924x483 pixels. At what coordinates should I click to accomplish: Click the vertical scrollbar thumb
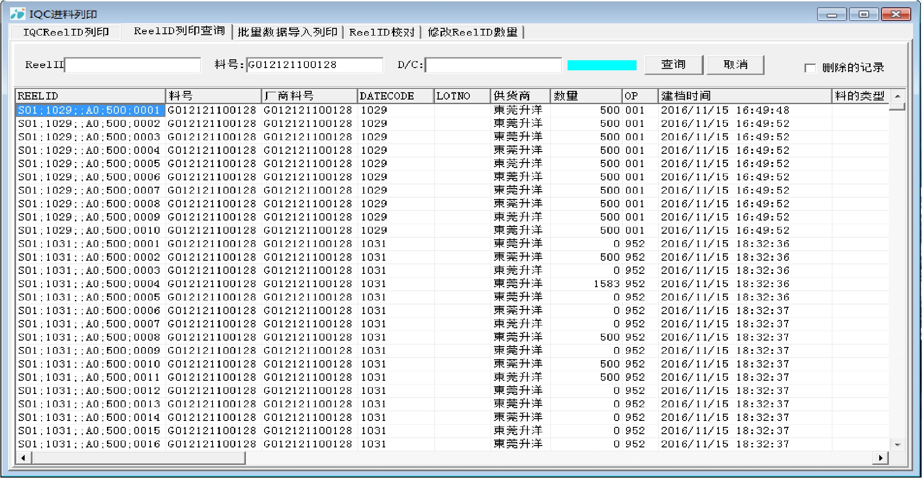coord(897,107)
